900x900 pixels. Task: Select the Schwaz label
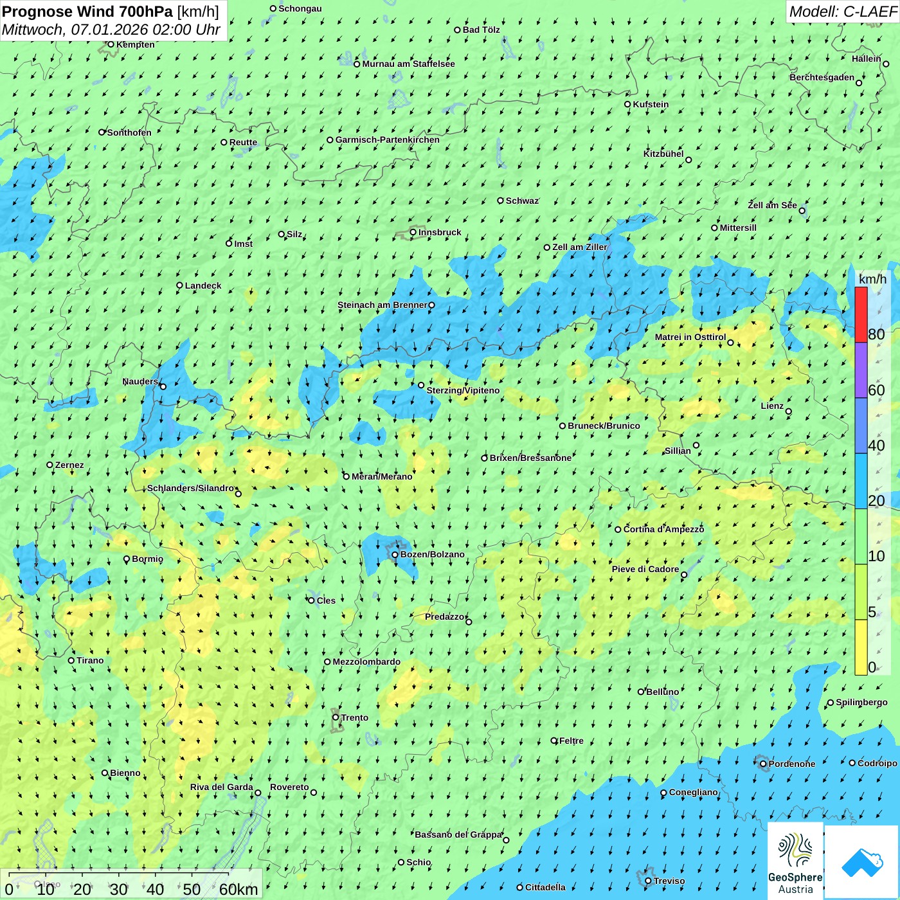point(522,201)
